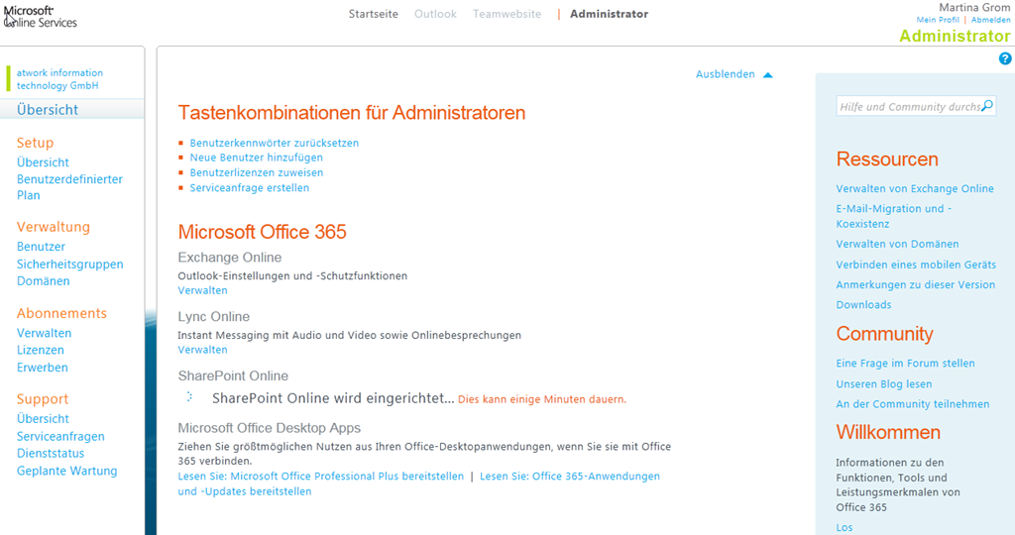Image resolution: width=1015 pixels, height=535 pixels.
Task: Click the Ressourcen heading
Action: (x=887, y=160)
